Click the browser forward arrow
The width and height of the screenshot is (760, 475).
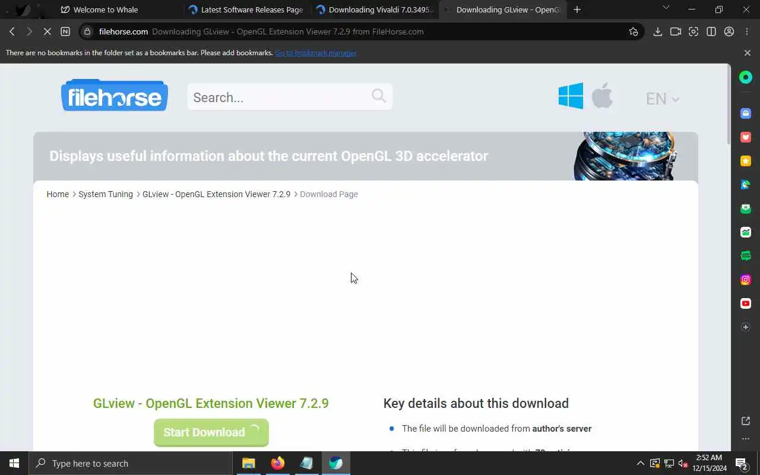click(x=29, y=31)
